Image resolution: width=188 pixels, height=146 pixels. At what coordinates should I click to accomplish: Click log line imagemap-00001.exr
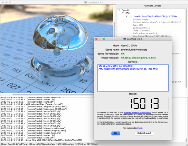click(x=34, y=109)
